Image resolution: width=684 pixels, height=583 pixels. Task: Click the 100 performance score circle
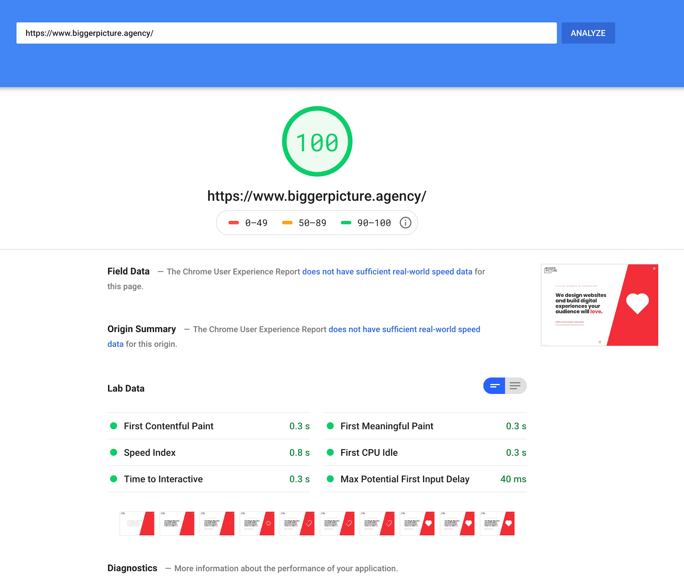[x=317, y=141]
